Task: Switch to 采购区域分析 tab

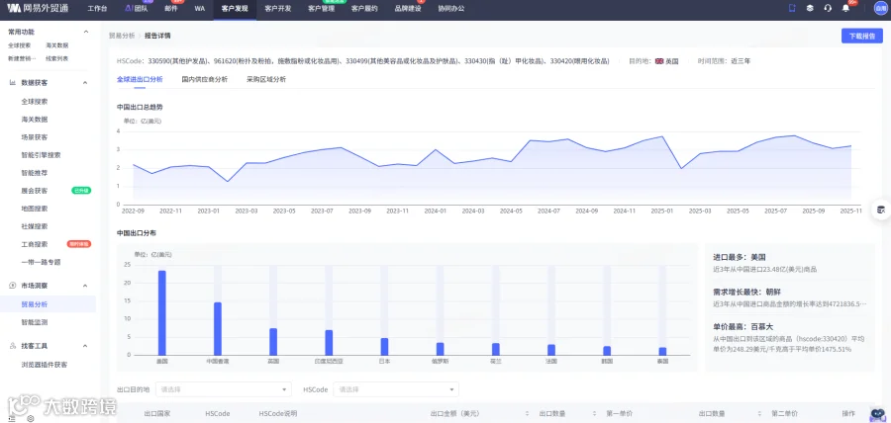Action: pyautogui.click(x=266, y=79)
